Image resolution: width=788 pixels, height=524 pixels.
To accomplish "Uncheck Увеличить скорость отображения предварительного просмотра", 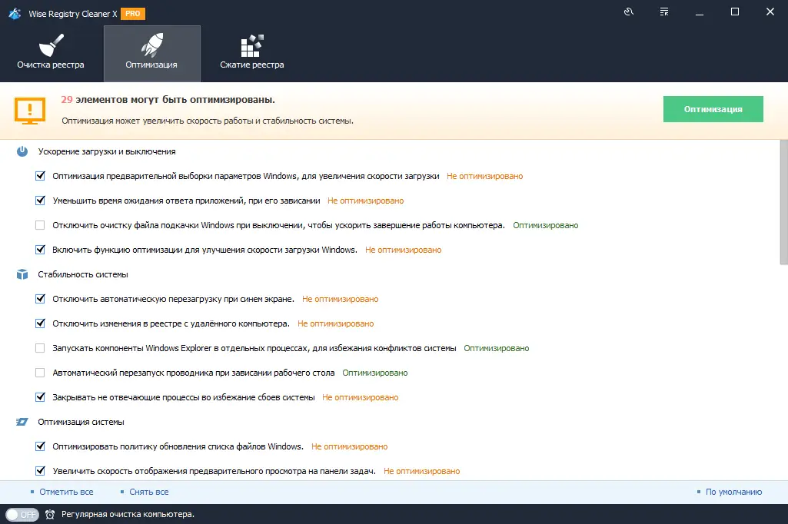I will (40, 471).
